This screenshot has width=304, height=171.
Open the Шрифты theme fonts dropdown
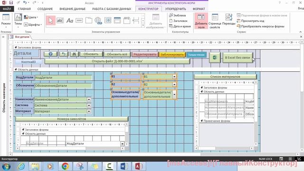click(x=33, y=25)
